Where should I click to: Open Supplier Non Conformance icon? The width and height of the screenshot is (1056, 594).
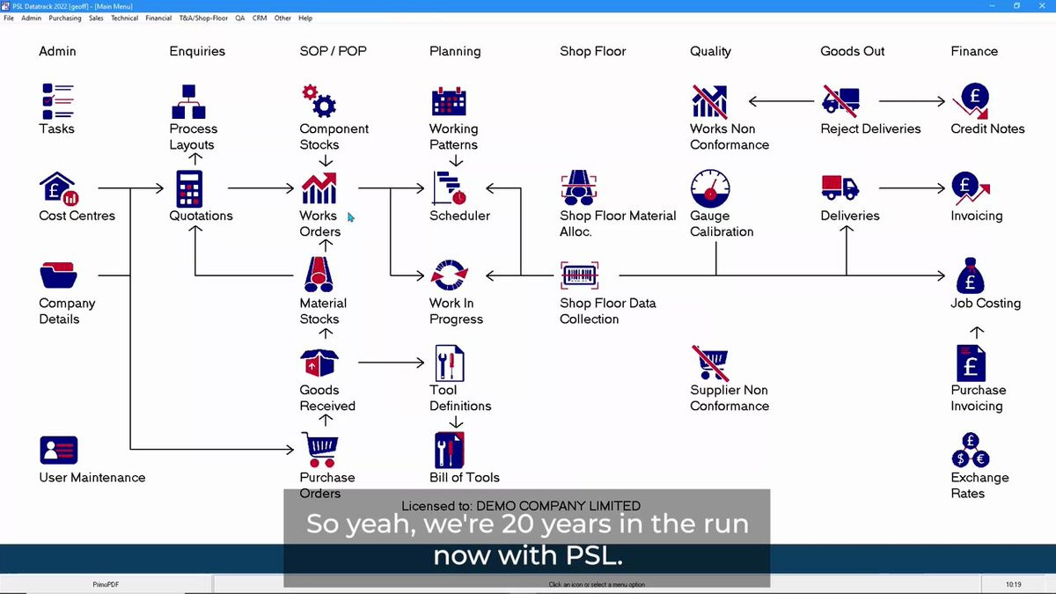pos(709,363)
